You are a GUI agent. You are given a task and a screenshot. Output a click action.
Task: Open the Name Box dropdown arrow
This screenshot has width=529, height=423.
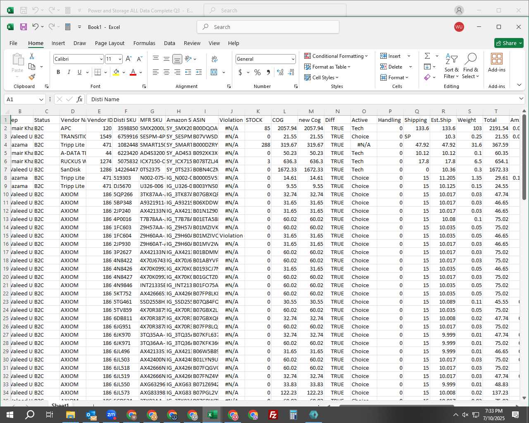41,99
